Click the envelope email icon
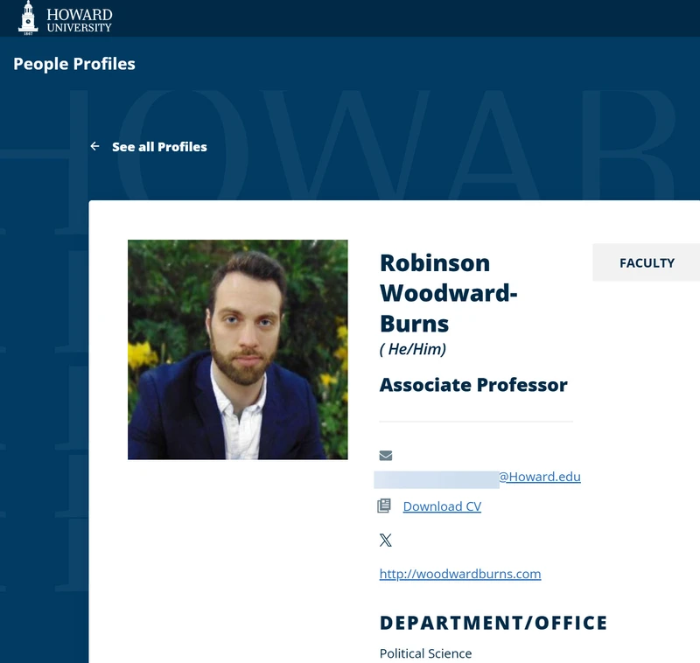 (x=386, y=456)
